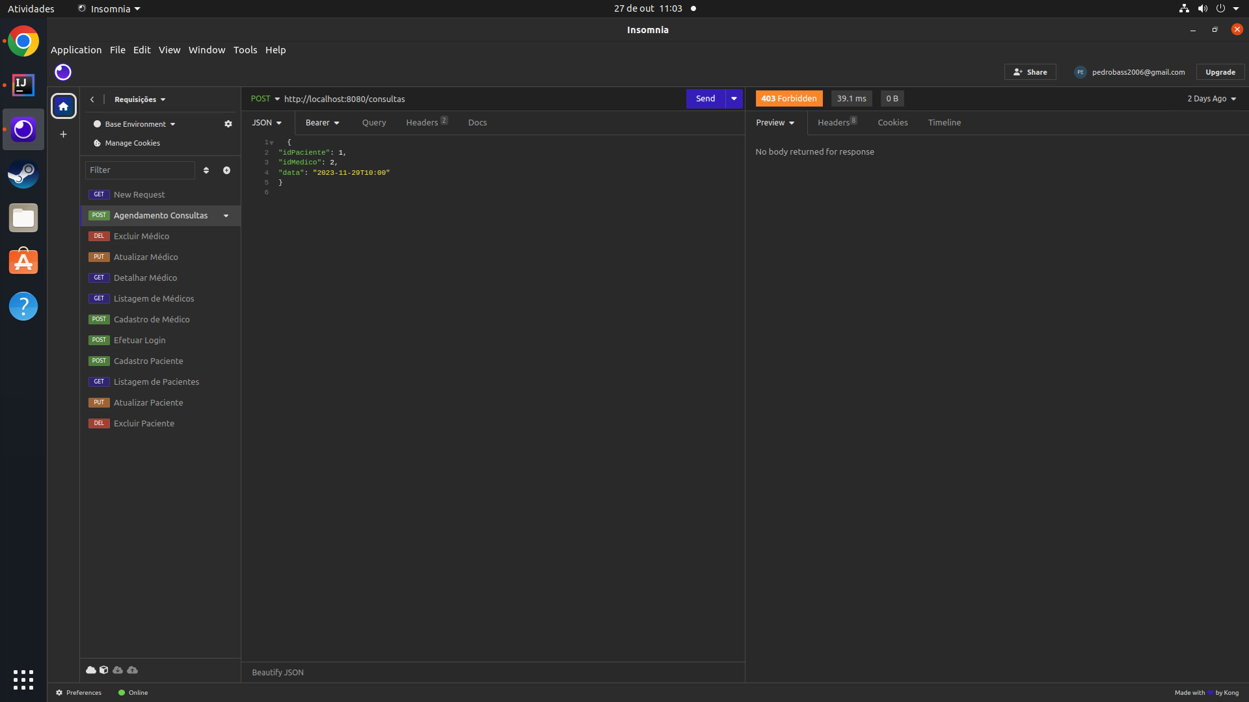Select the Excluir Paciente request
The height and width of the screenshot is (702, 1249).
pyautogui.click(x=160, y=424)
